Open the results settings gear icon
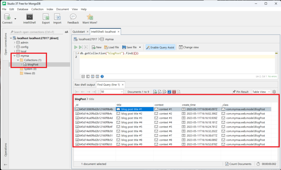 274,92
